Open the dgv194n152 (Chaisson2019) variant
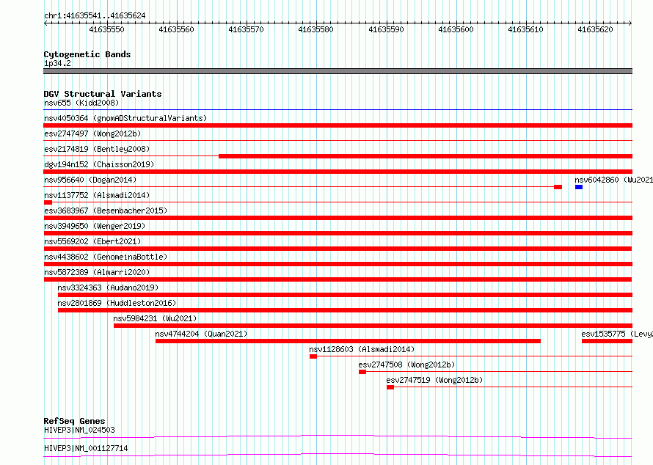 (99, 164)
